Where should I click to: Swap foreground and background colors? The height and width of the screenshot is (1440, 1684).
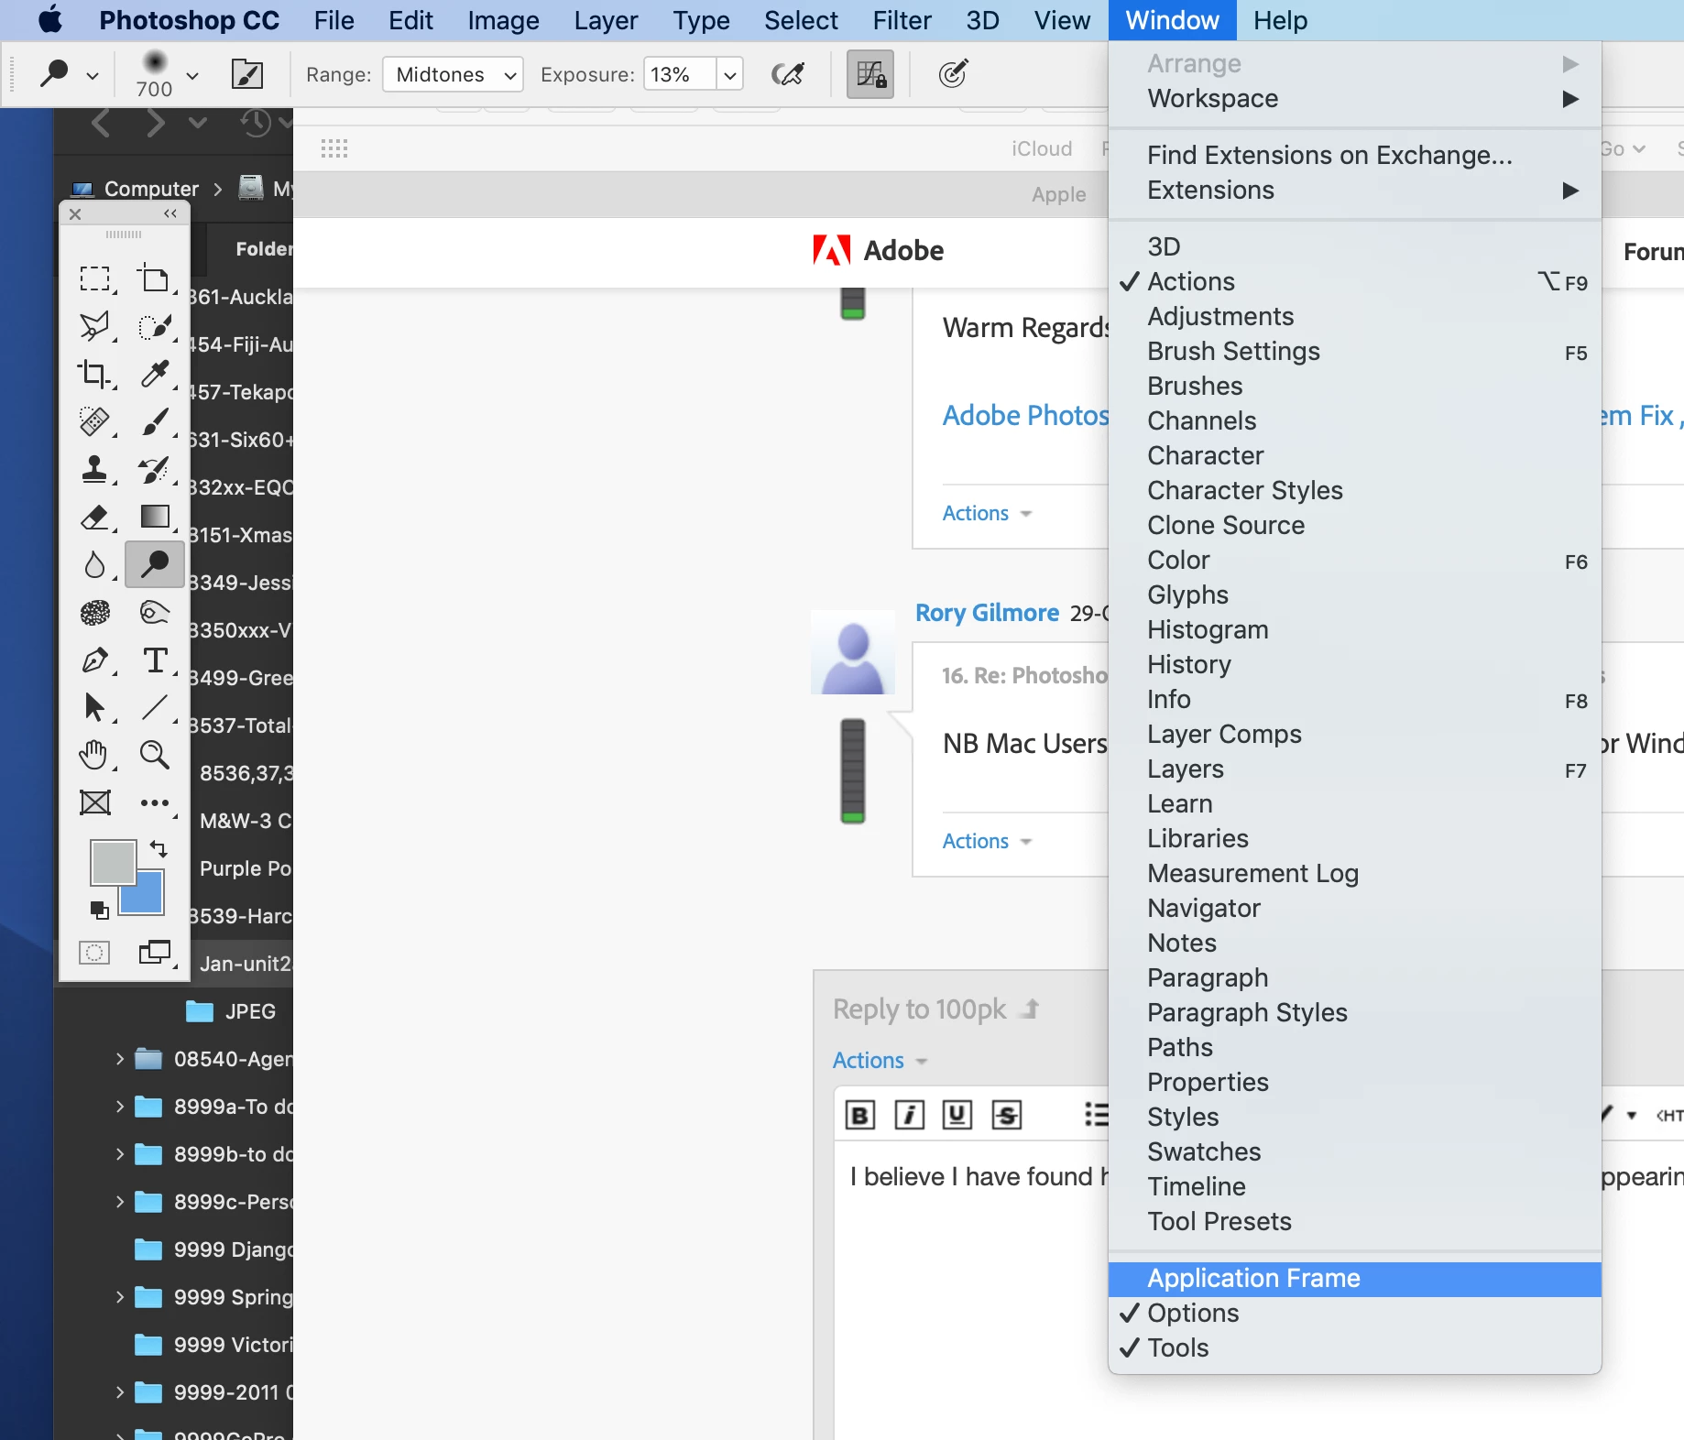(x=159, y=848)
